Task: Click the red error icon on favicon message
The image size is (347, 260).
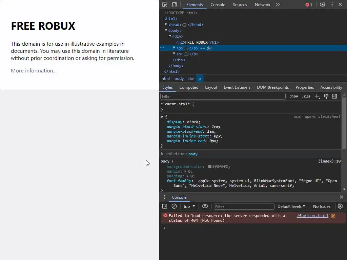Action: (165, 215)
